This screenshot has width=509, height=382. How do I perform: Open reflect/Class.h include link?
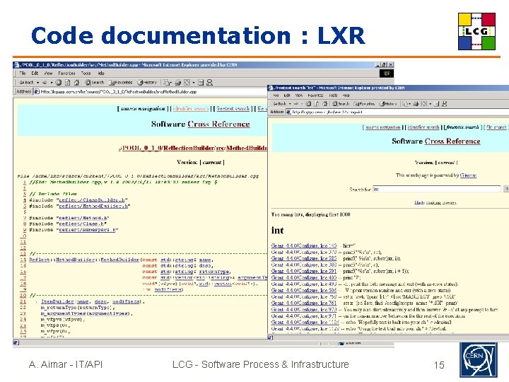[81, 224]
